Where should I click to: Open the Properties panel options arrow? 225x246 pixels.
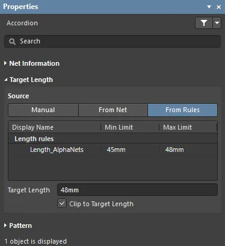(x=209, y=7)
